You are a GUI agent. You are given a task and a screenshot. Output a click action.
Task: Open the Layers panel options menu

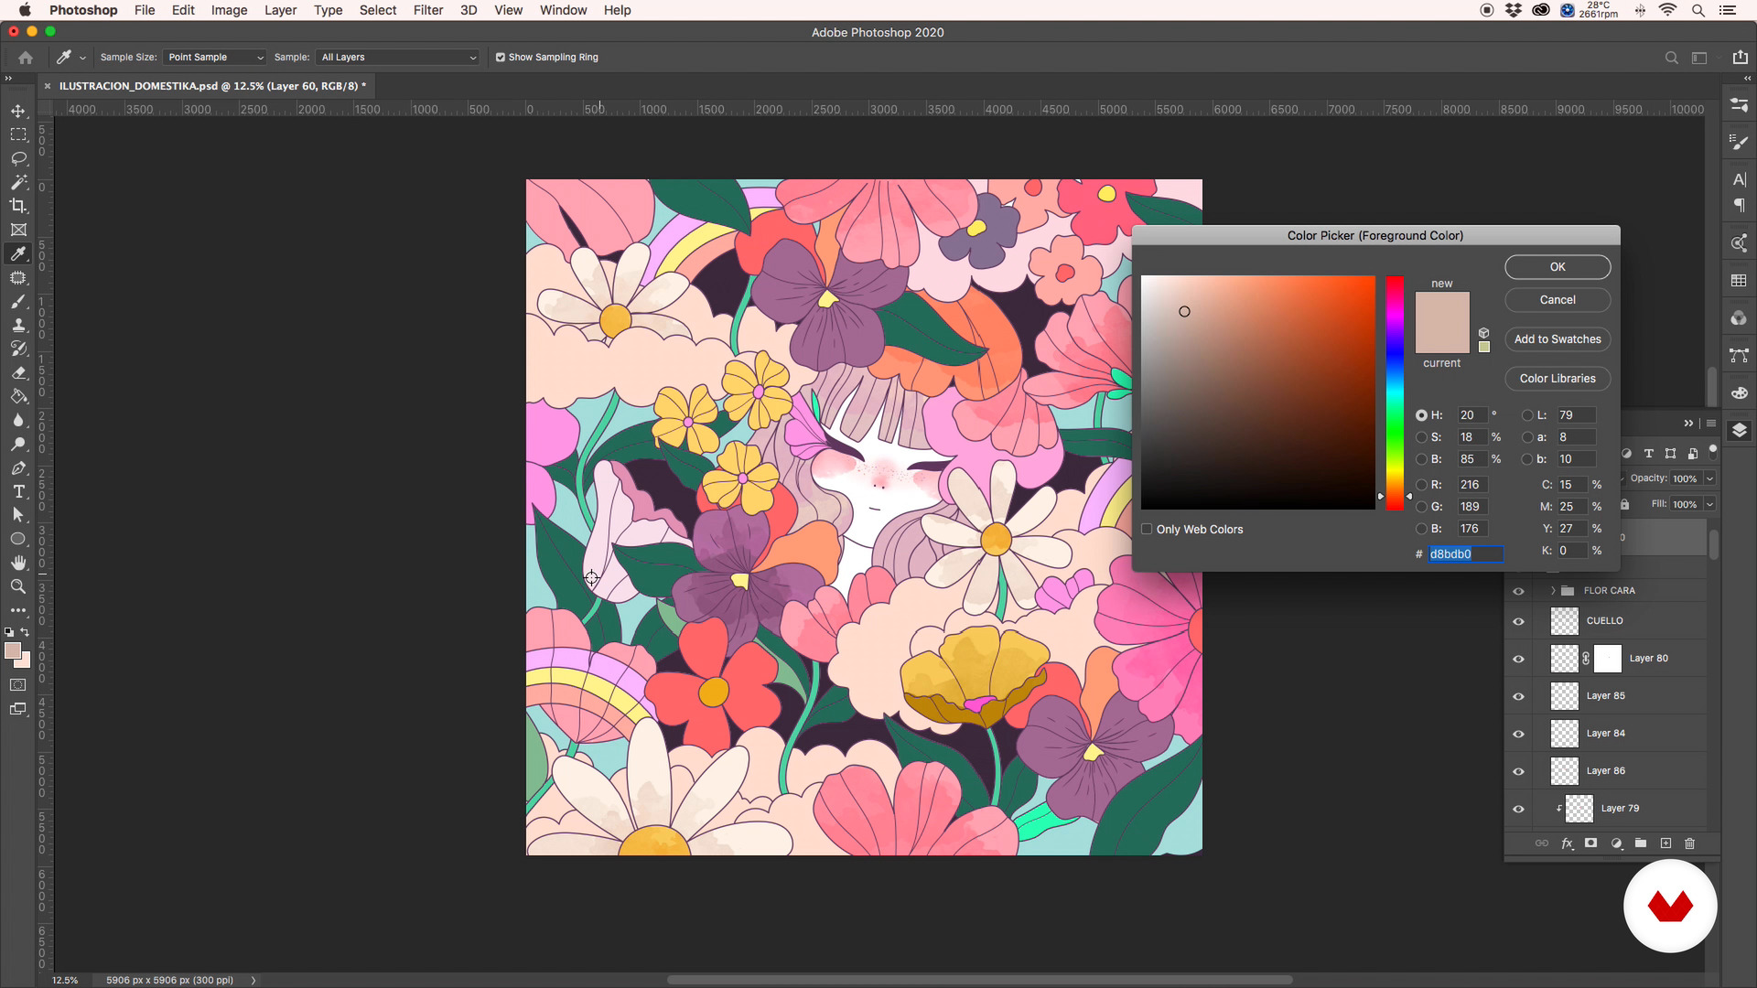pyautogui.click(x=1710, y=424)
